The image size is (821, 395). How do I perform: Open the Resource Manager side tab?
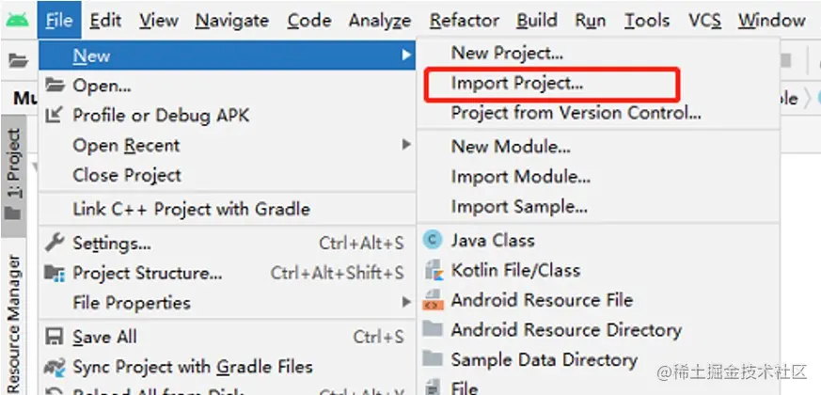pyautogui.click(x=13, y=324)
